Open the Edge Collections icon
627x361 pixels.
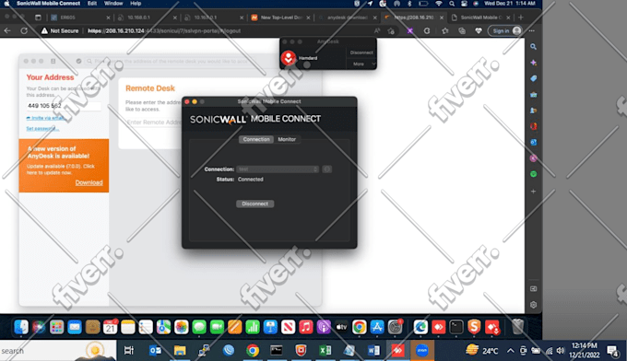click(462, 30)
